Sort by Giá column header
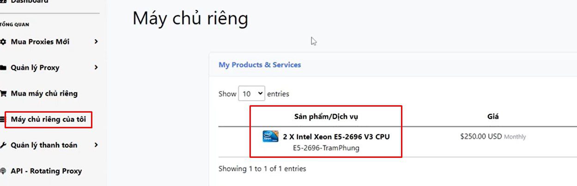 pyautogui.click(x=493, y=117)
